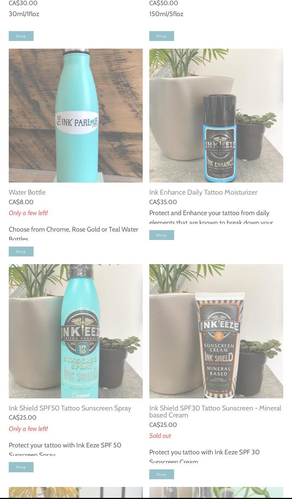Open the Sunscreen Spray SPF50 product image
Viewport: 292px width, 499px height.
pos(76,331)
